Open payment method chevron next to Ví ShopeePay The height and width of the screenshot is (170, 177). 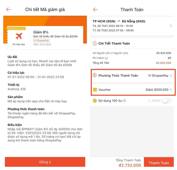coord(171,76)
